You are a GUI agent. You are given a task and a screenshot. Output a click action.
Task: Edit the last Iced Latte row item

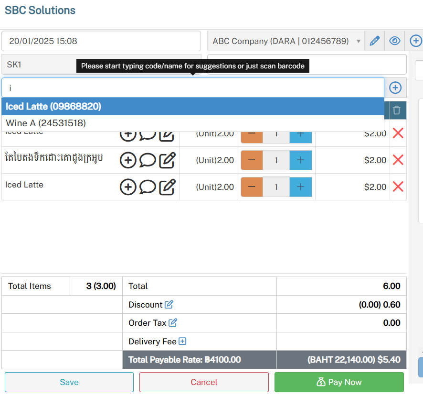tap(167, 187)
